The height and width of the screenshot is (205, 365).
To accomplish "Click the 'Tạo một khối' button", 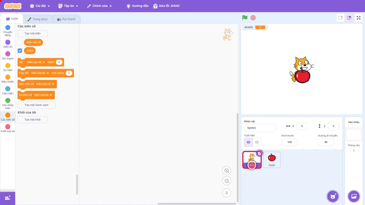I will [x=33, y=120].
